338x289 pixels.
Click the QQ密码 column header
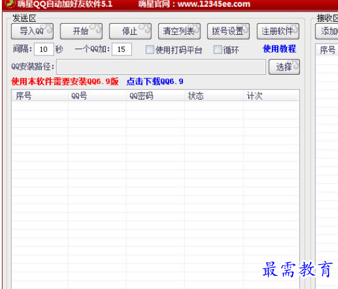point(156,96)
